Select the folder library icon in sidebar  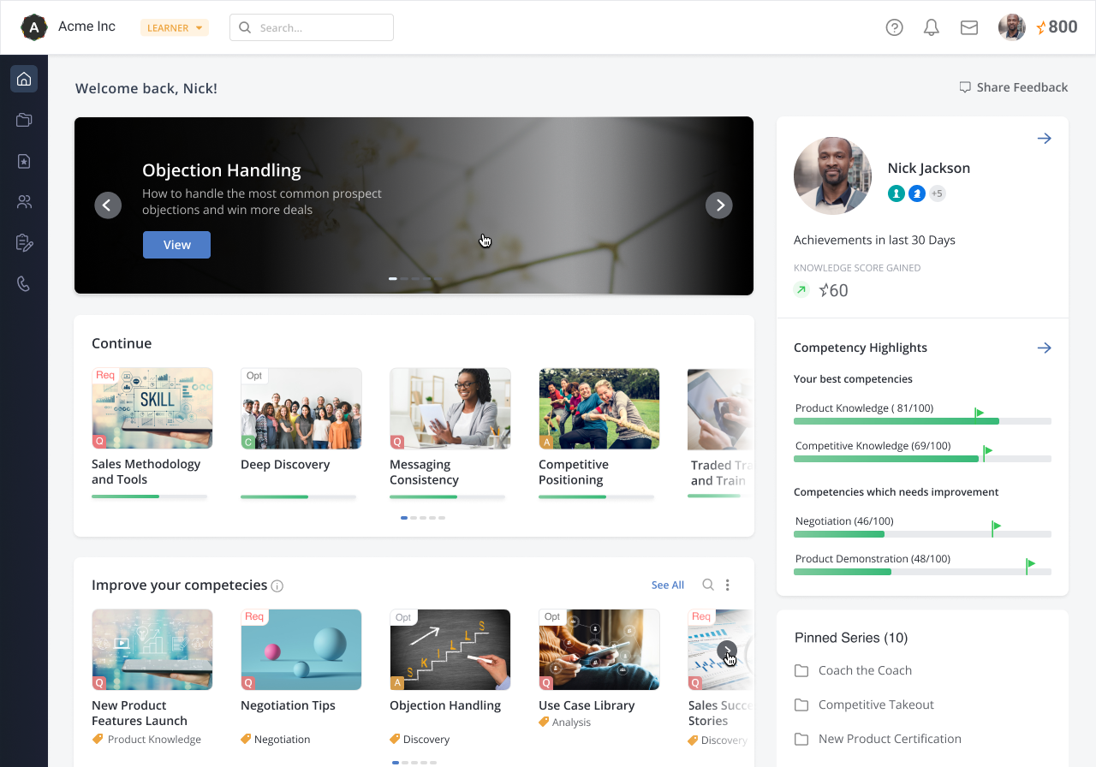(23, 119)
